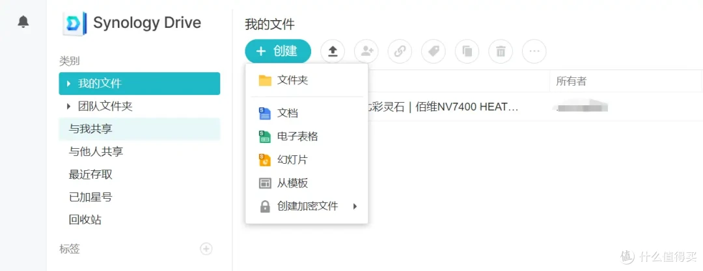Click the 创建 create button
This screenshot has height=271, width=703.
coord(278,51)
